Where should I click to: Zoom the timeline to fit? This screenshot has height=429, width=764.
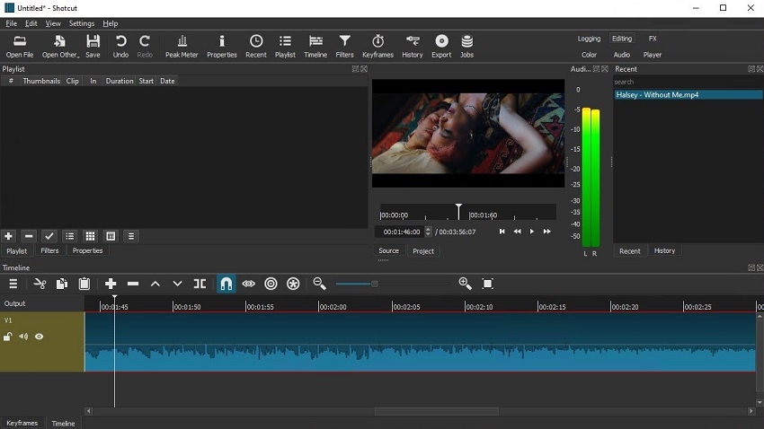tap(488, 284)
